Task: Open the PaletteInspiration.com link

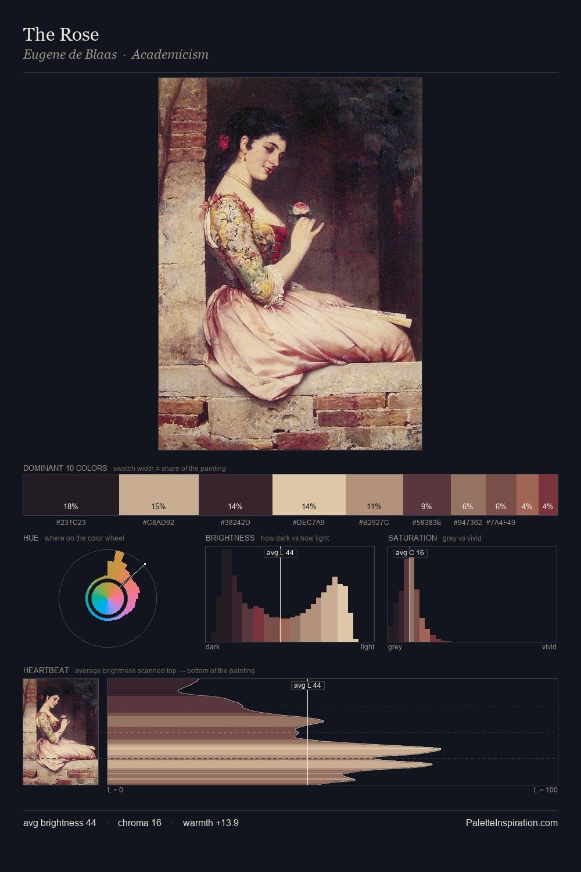Action: pos(512,823)
